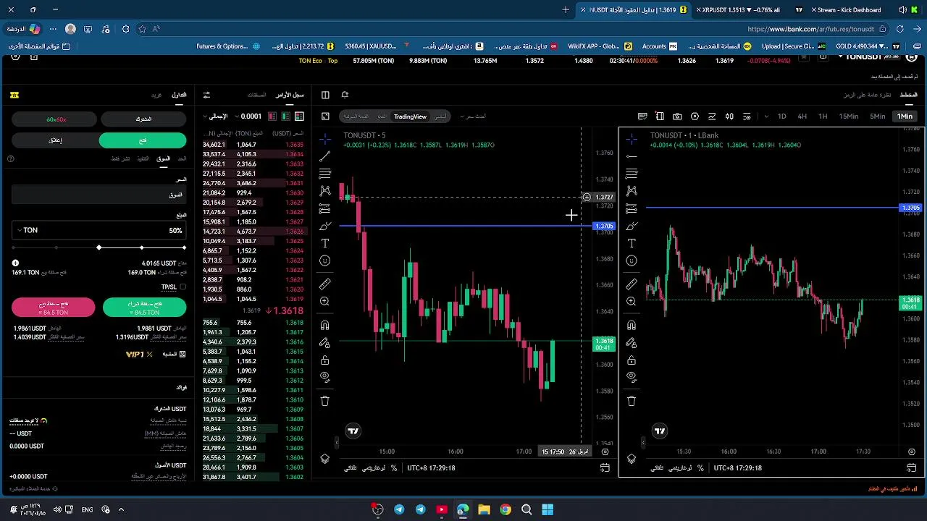Switch to the 5Min timeframe
Viewport: 927px width, 521px height.
(x=877, y=117)
